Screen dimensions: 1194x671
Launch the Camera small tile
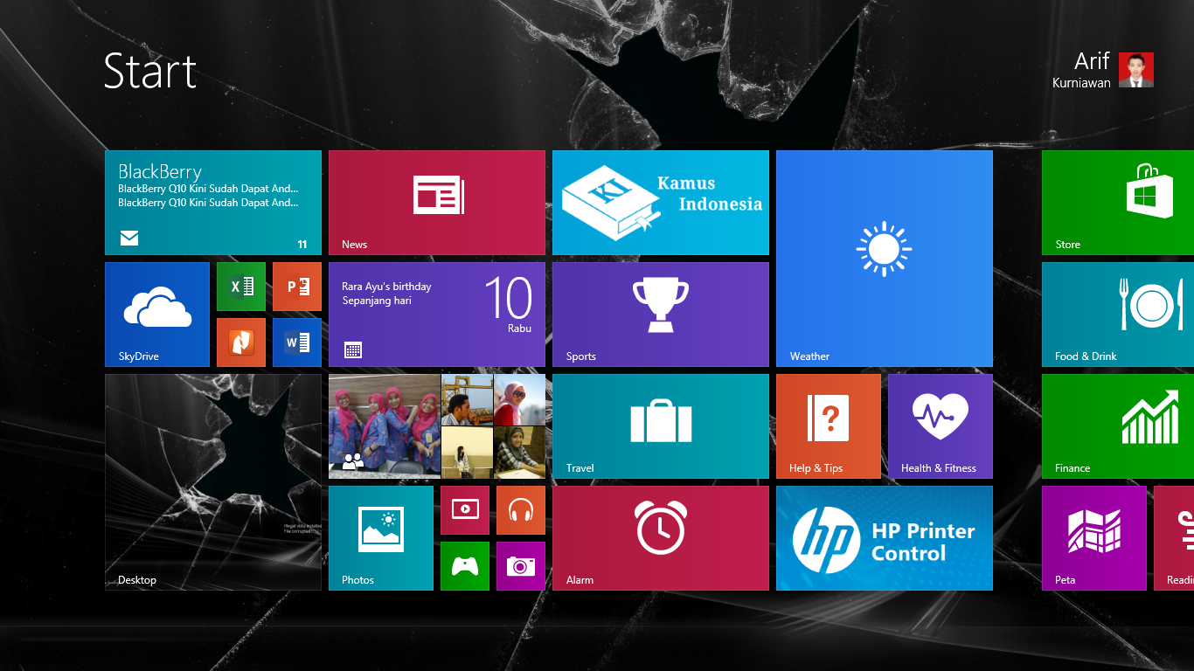(x=521, y=566)
